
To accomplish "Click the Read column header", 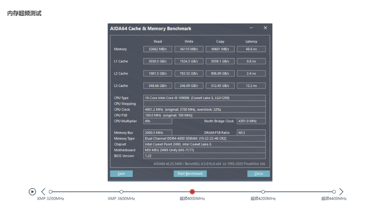I will click(157, 42).
